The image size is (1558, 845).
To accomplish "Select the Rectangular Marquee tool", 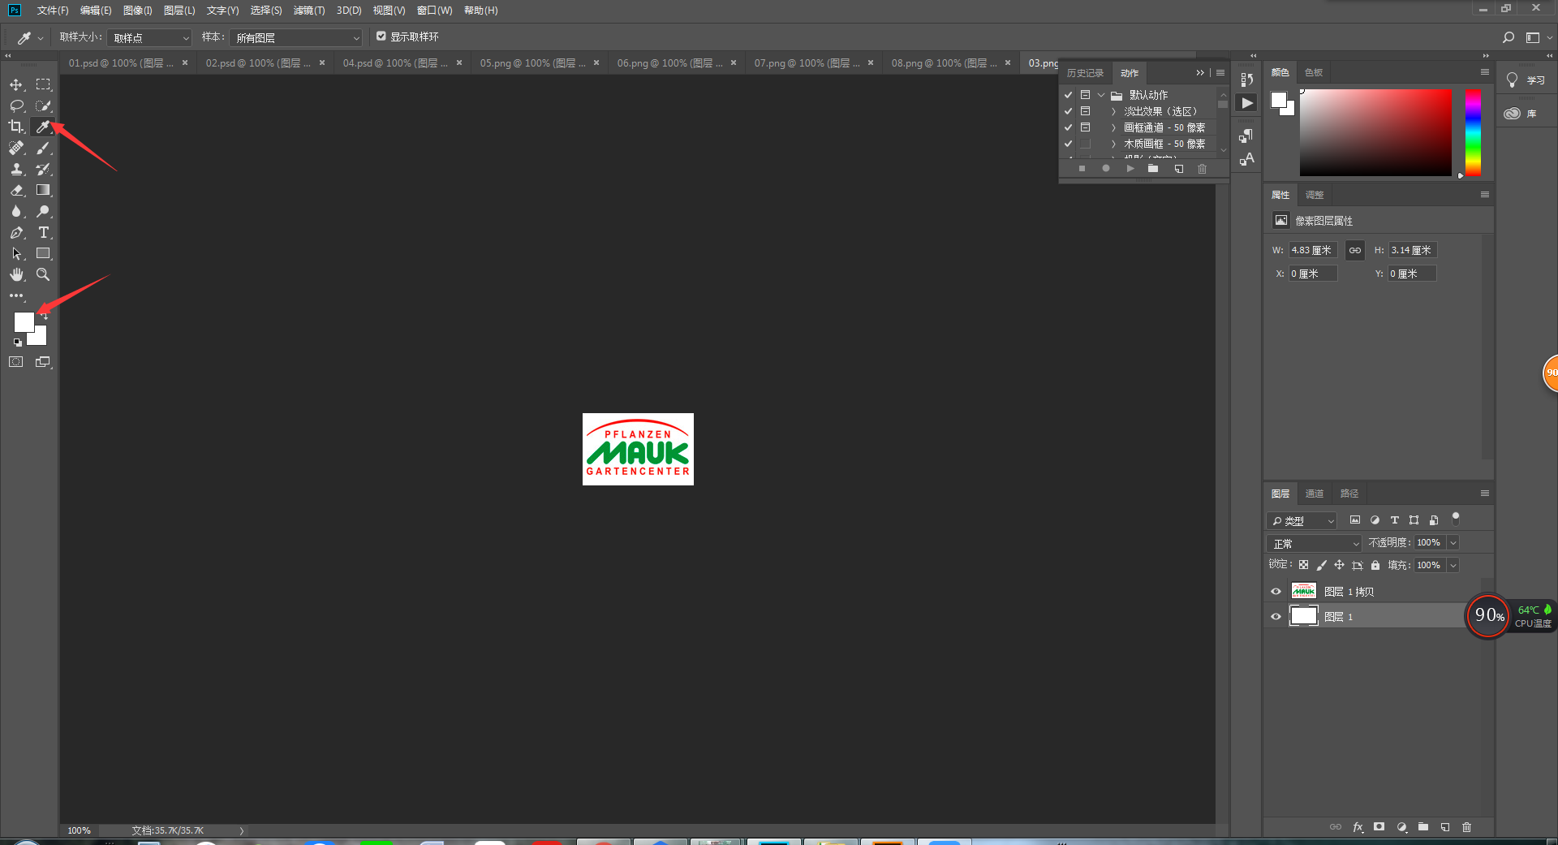I will tap(43, 84).
